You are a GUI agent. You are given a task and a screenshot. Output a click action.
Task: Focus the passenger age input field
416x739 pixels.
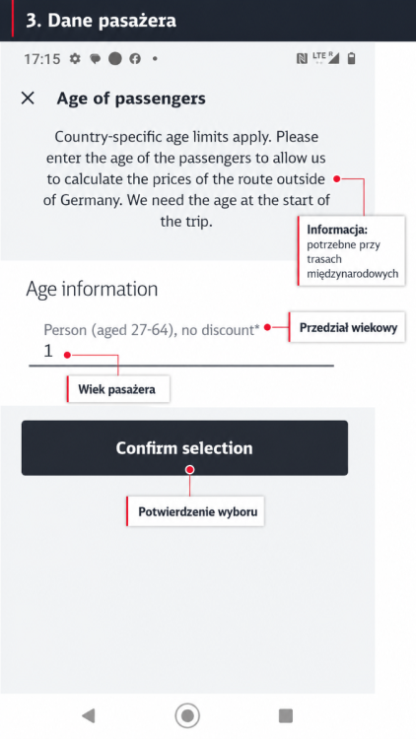[x=181, y=352]
